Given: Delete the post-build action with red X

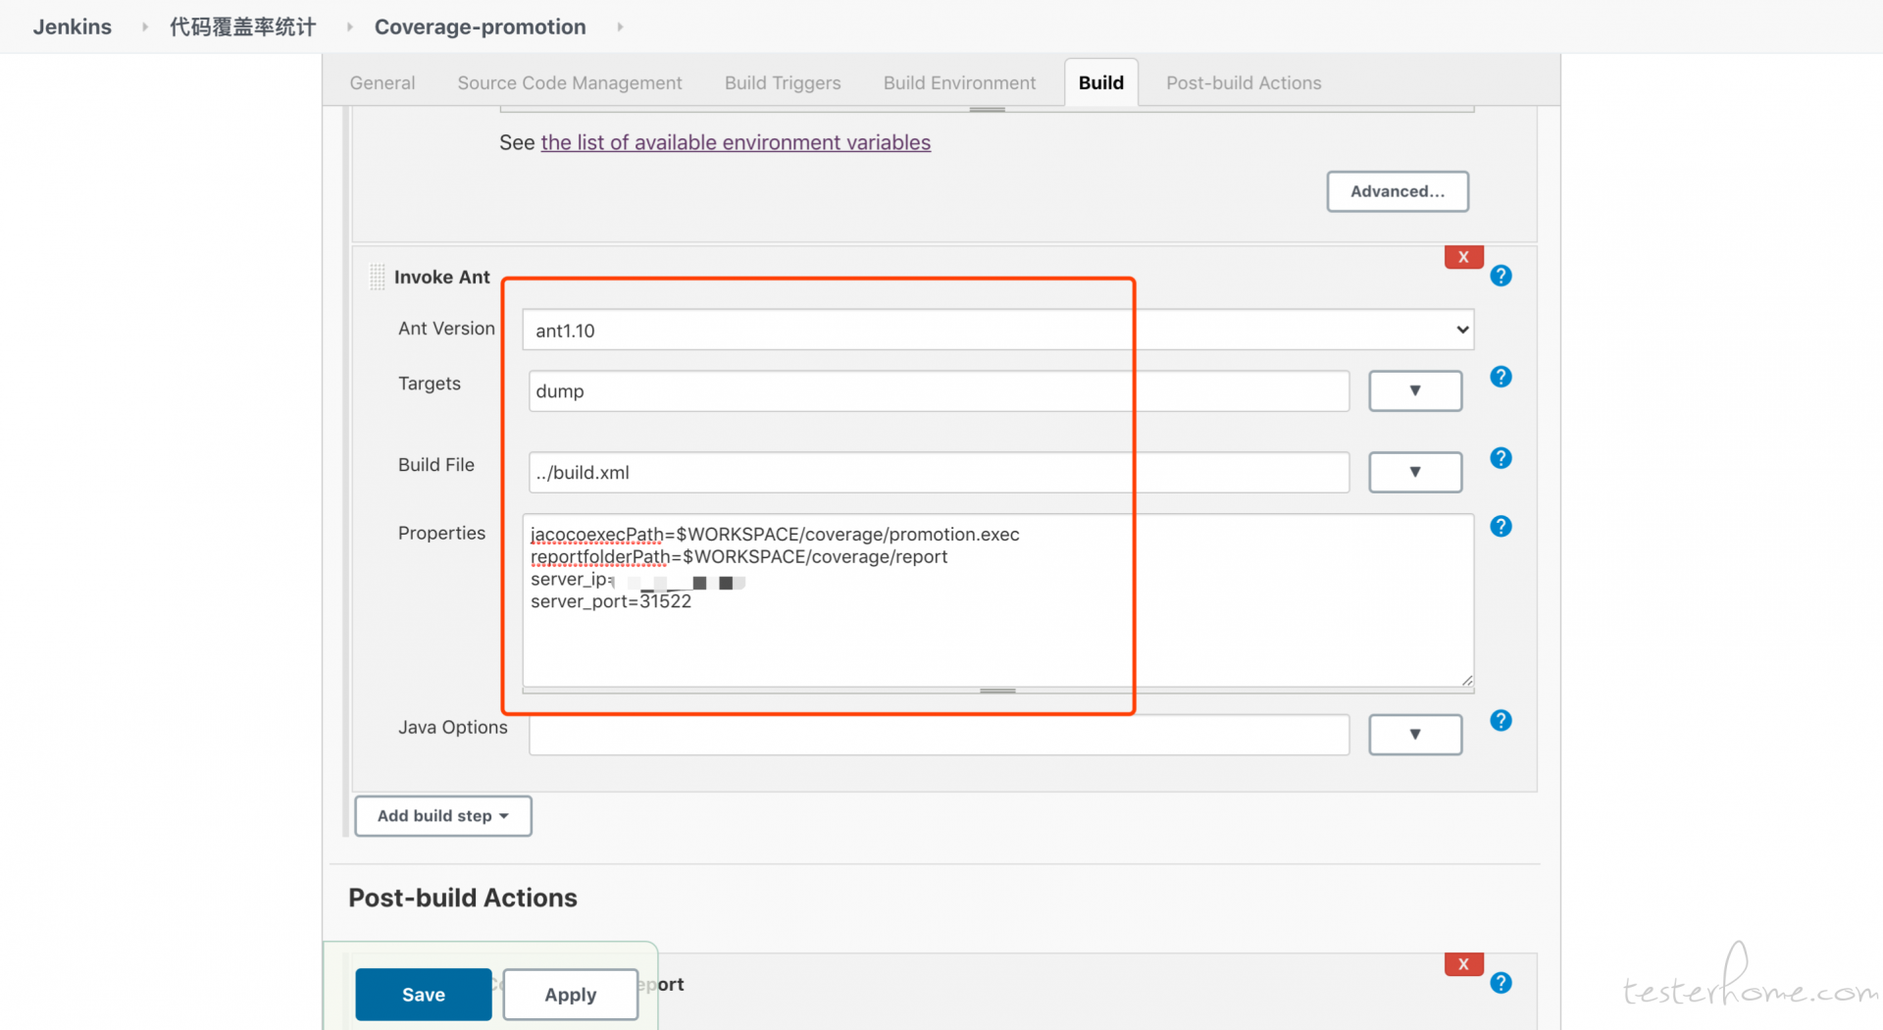Looking at the screenshot, I should click(x=1463, y=964).
